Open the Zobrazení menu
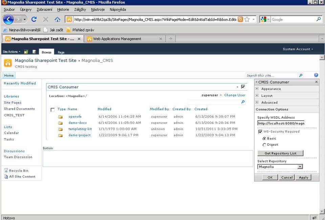This screenshot has height=220, width=325. tap(44, 9)
